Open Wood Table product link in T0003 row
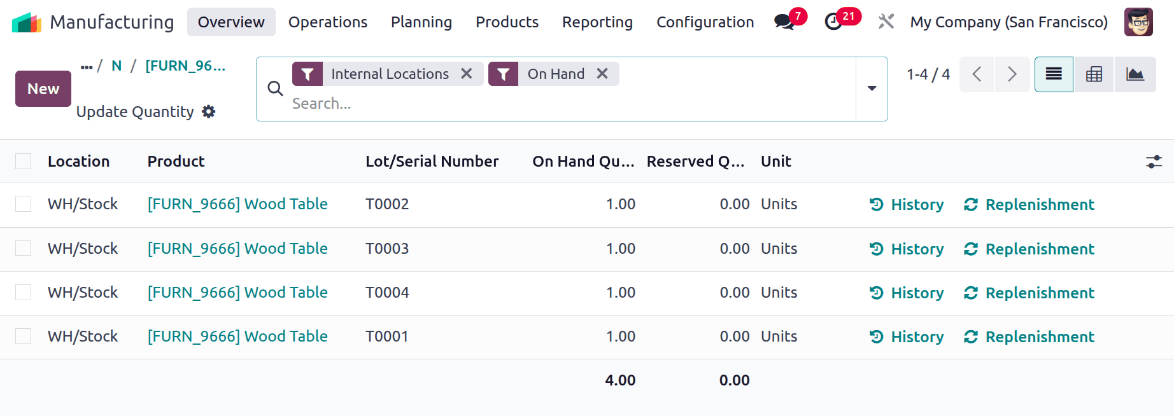Screen dimensions: 1174x416 tap(237, 249)
